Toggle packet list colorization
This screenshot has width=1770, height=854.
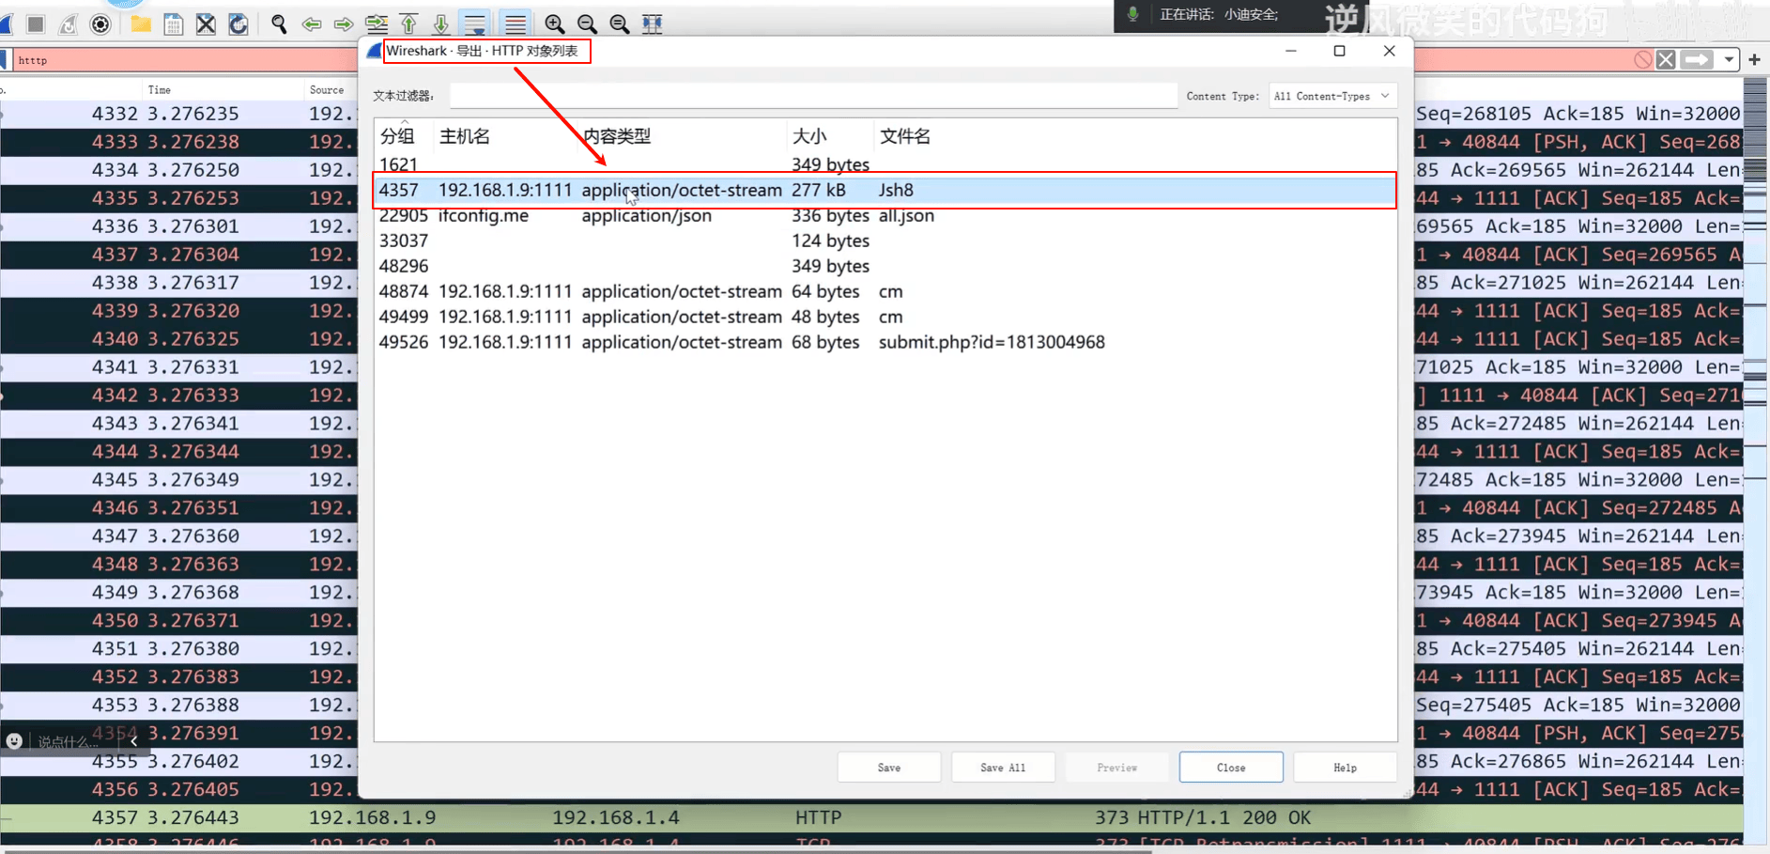coord(516,23)
